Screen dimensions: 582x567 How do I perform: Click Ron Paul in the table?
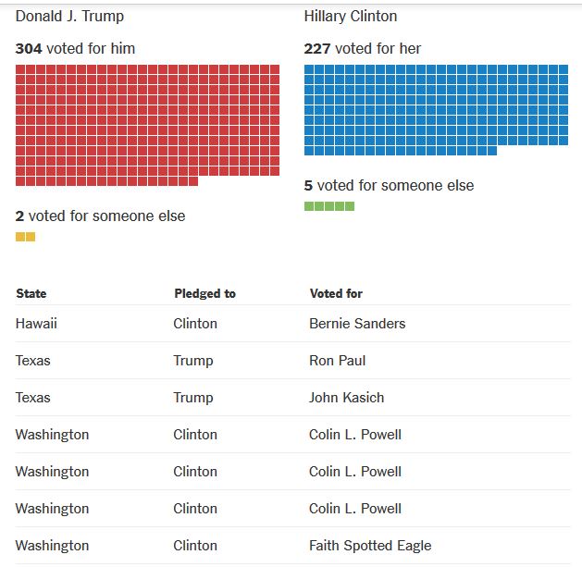tap(337, 361)
